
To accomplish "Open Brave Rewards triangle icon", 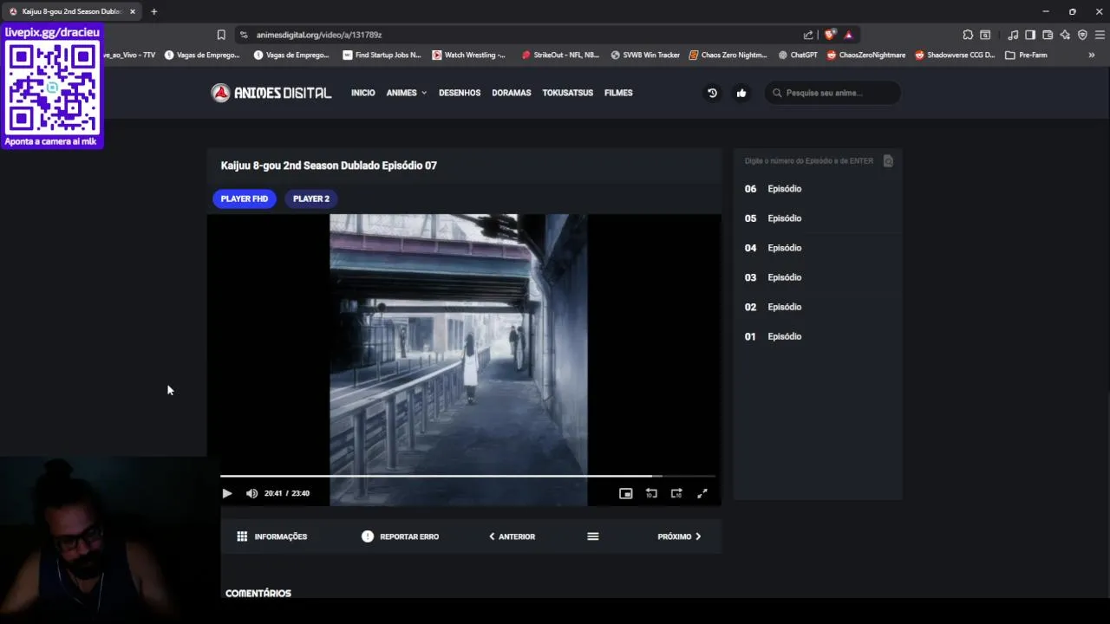I will [x=849, y=35].
